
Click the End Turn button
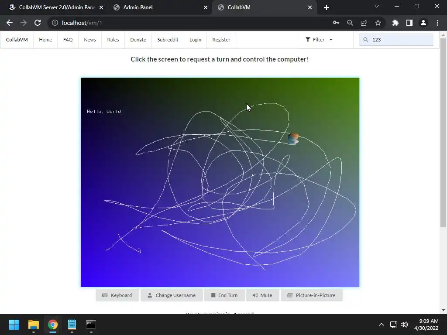[x=224, y=295]
